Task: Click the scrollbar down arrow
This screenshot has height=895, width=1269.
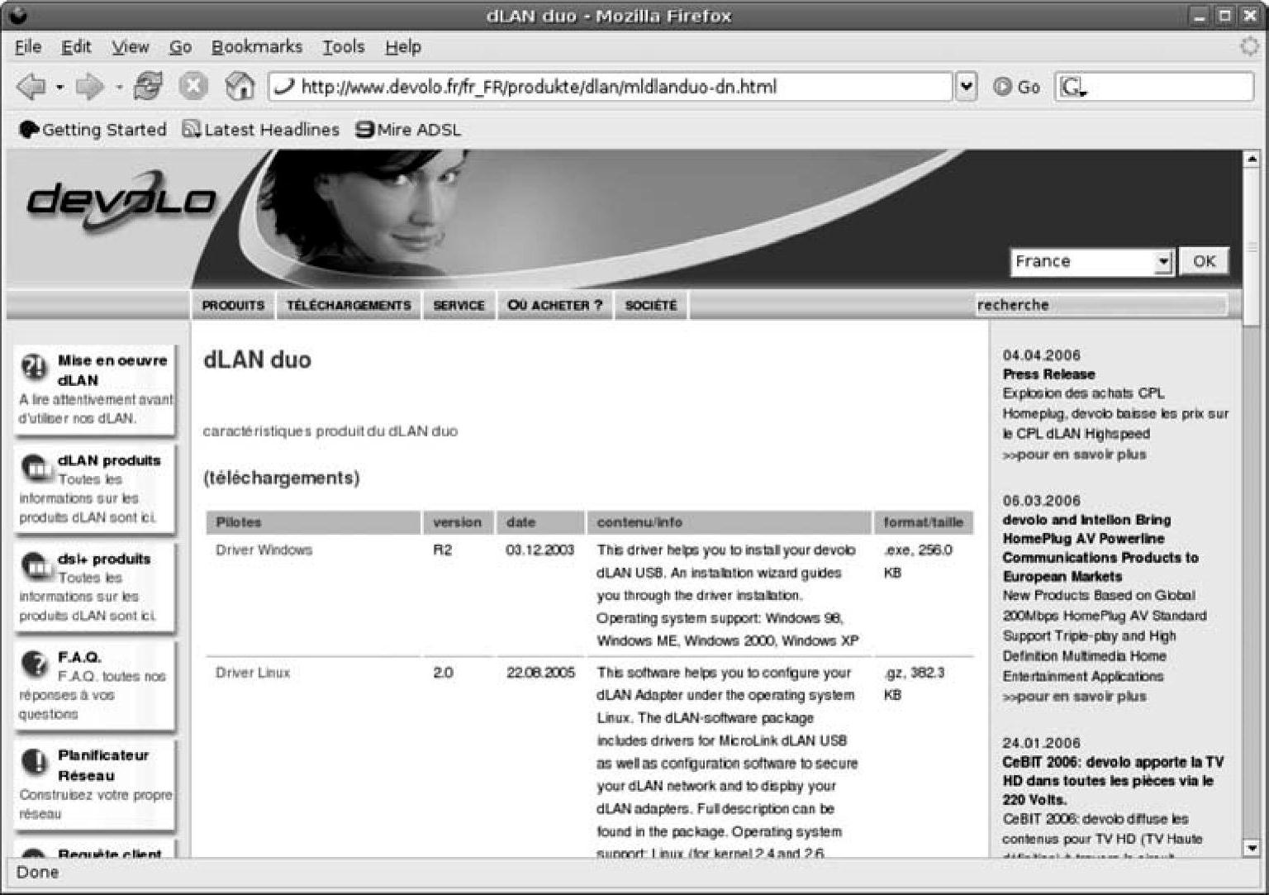Action: (x=1252, y=848)
